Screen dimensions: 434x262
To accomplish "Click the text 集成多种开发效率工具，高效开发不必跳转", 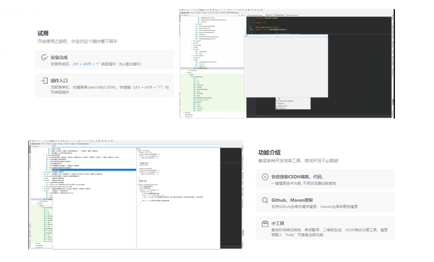I will tap(298, 161).
